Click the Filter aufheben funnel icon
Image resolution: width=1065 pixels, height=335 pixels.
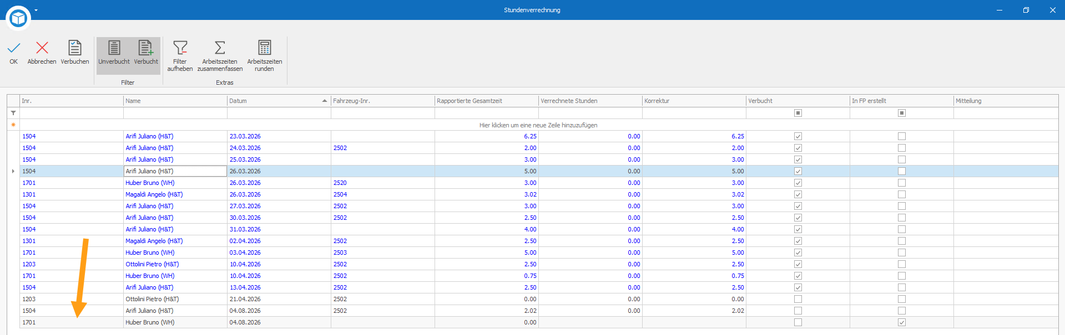point(180,48)
